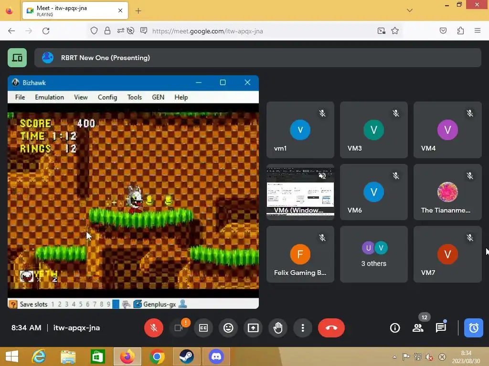
Task: Open Chrome from the taskbar
Action: pyautogui.click(x=157, y=356)
